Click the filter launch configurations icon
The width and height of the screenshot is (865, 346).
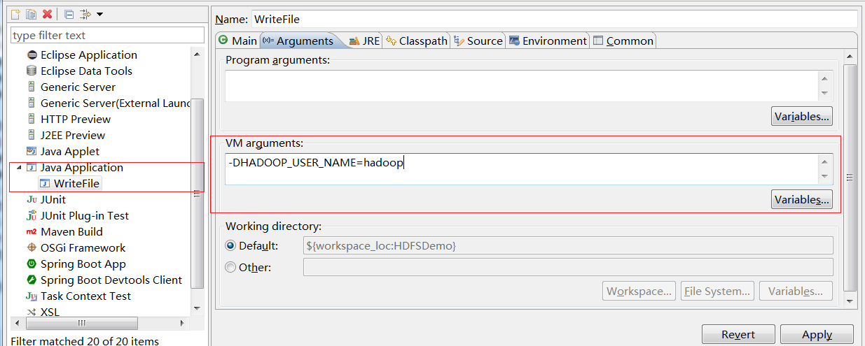(85, 14)
